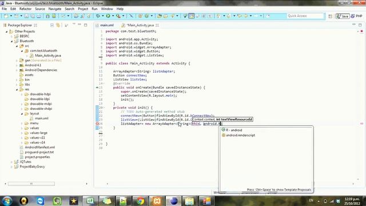Toggle Link with Editor in Package Explorer
Screen dimensions: 366x206
[58, 25]
